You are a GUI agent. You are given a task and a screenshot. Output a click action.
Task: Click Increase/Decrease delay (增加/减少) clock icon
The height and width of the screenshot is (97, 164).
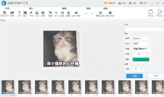pos(110,13)
